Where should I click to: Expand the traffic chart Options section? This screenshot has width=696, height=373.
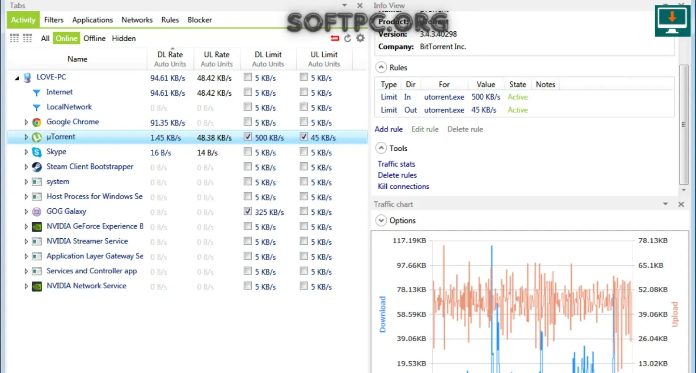point(381,220)
